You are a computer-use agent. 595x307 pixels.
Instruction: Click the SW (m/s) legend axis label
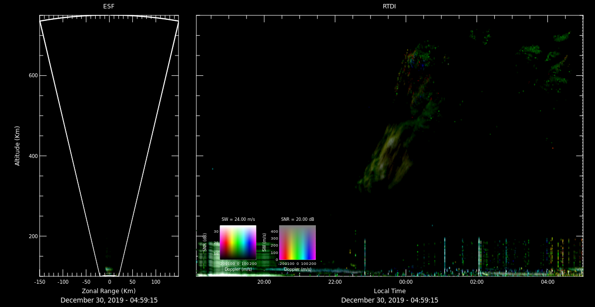(x=264, y=242)
